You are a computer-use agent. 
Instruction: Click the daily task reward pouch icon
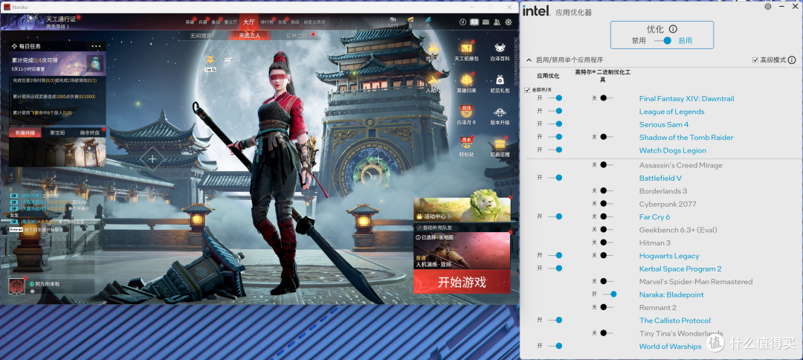pos(95,63)
